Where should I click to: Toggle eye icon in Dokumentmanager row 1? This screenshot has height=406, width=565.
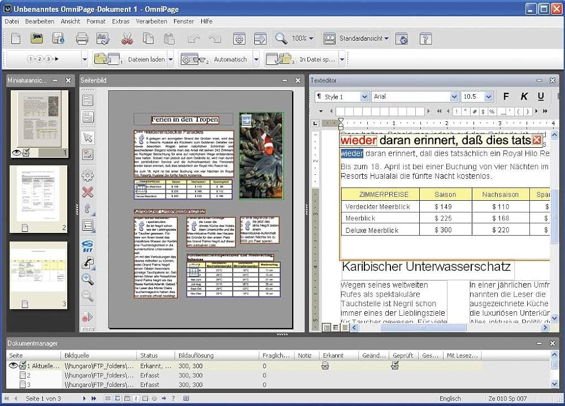pos(13,366)
